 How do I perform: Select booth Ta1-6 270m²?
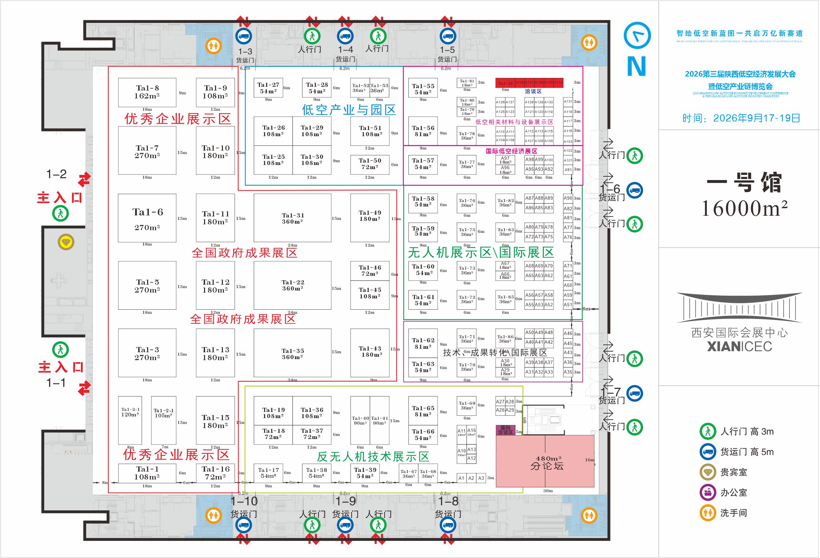click(147, 218)
